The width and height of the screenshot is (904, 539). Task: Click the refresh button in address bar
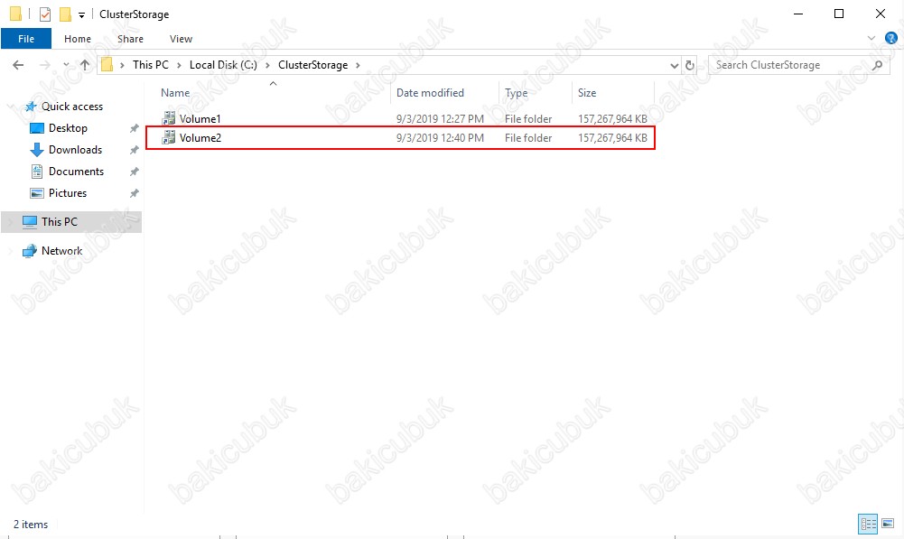(690, 65)
